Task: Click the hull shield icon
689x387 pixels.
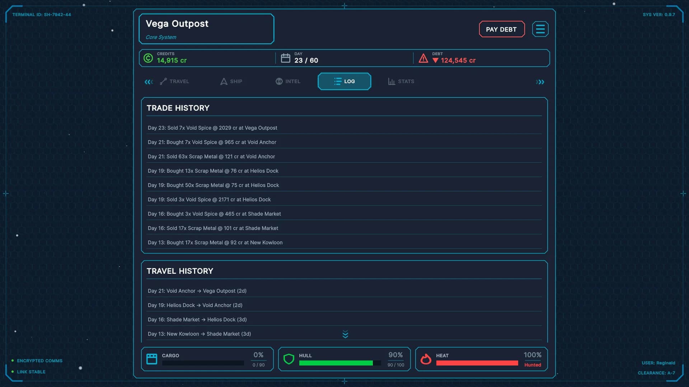Action: pyautogui.click(x=289, y=359)
